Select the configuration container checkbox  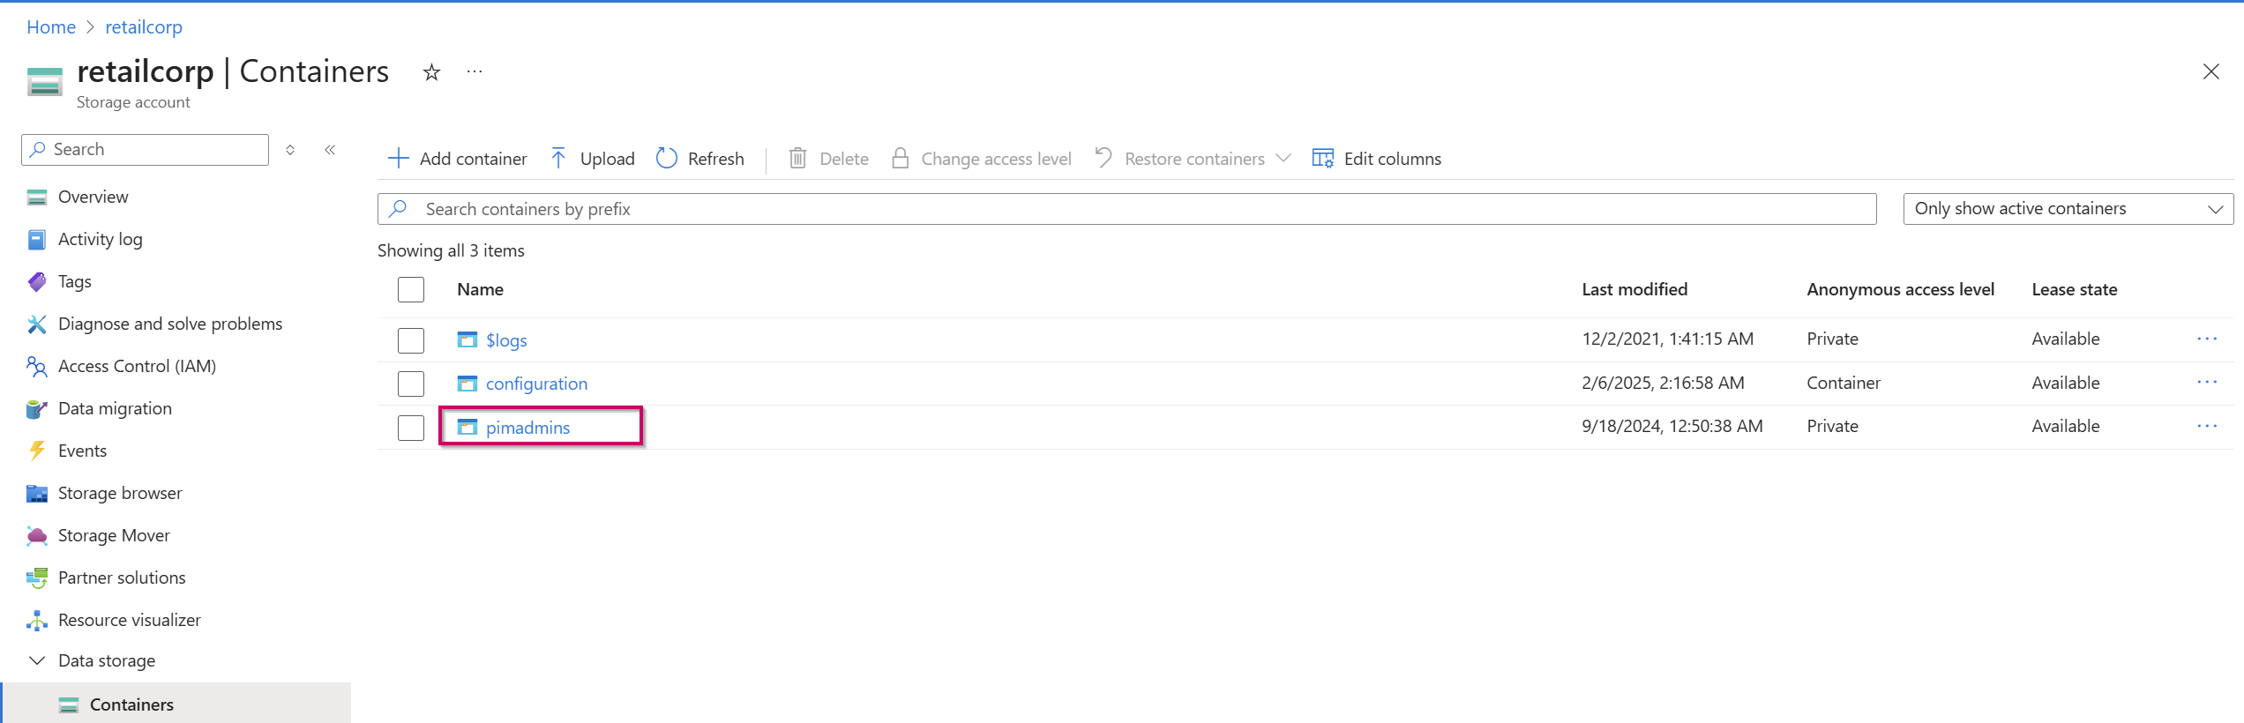[411, 384]
